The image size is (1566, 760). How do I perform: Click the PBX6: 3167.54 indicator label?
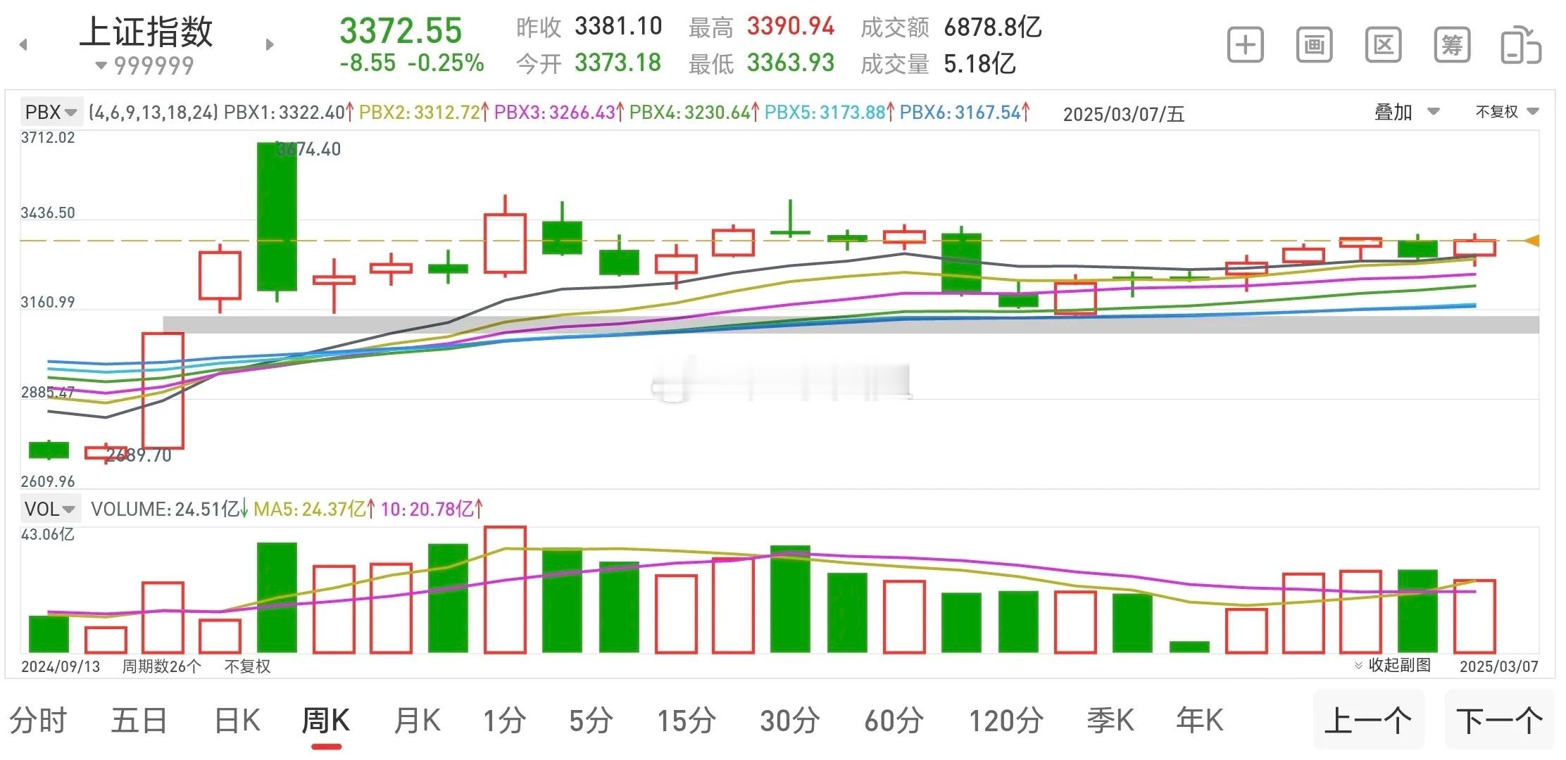click(965, 113)
